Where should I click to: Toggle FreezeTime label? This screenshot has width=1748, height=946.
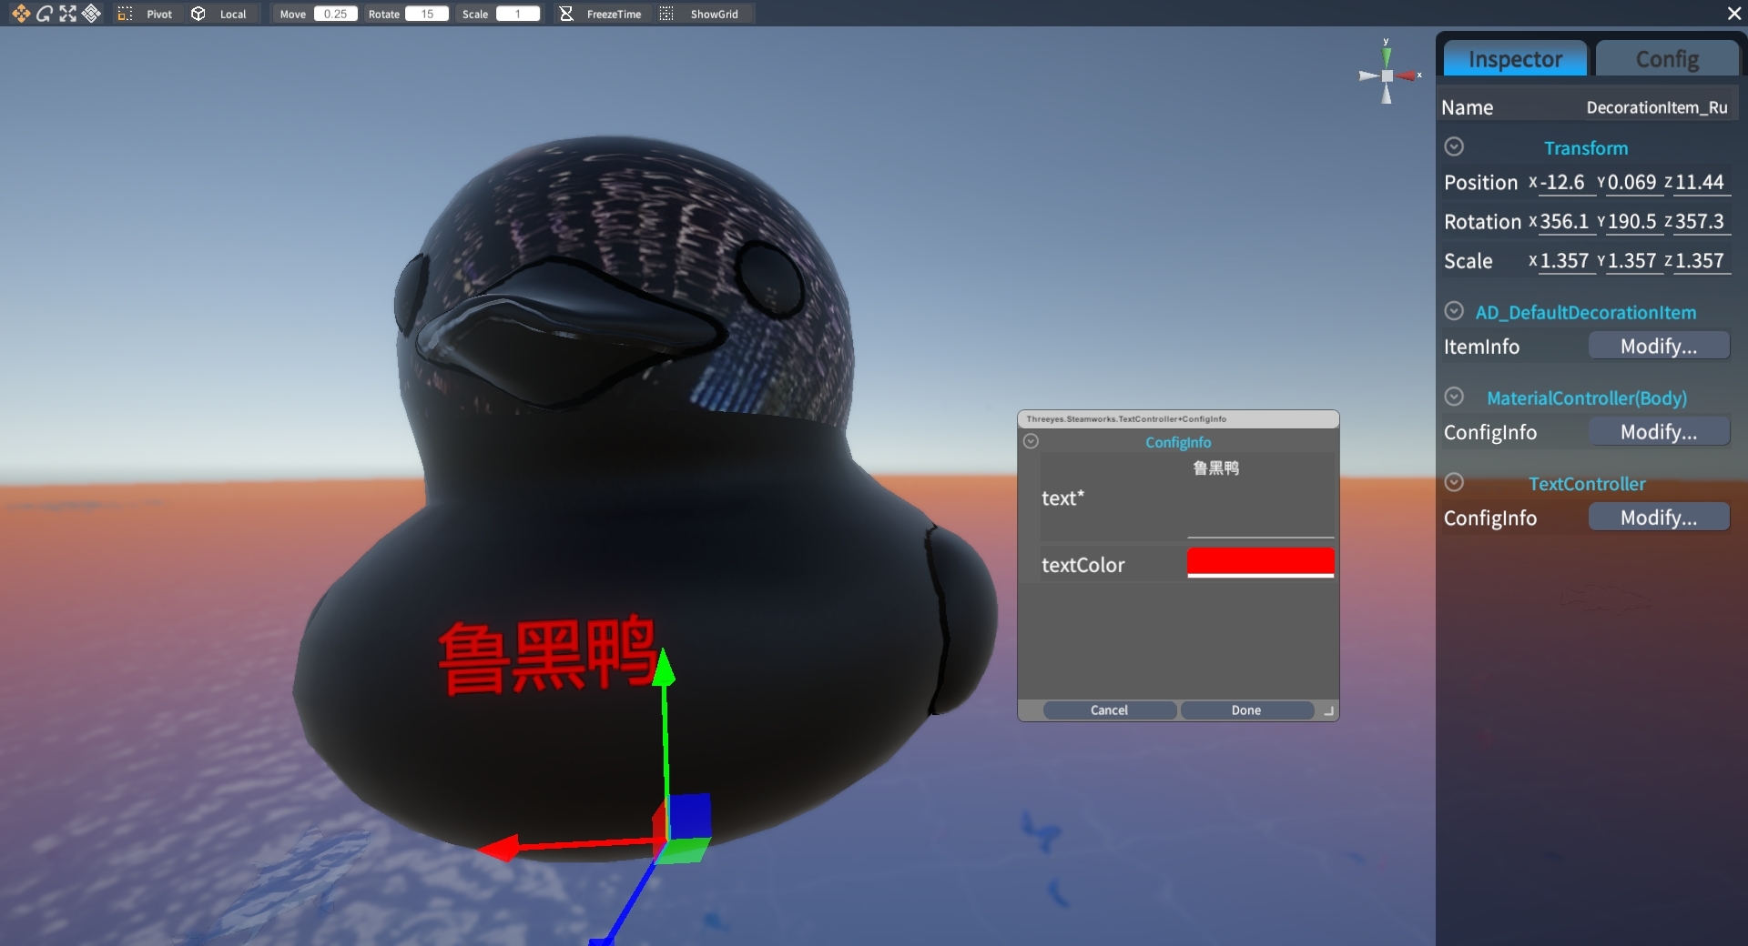tap(614, 15)
